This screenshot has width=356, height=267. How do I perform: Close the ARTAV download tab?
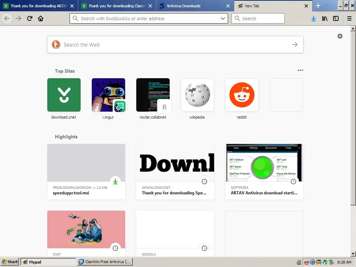point(72,6)
